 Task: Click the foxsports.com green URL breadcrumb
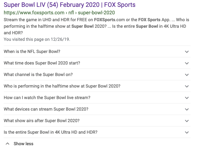pos(59,13)
